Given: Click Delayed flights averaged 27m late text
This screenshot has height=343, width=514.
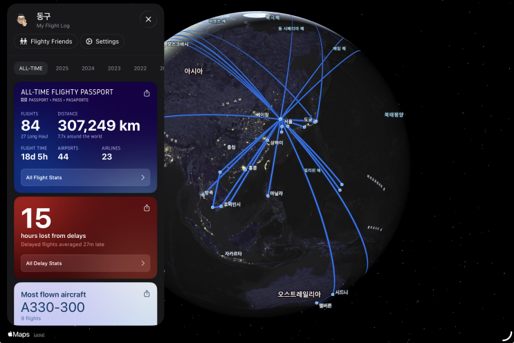Looking at the screenshot, I should [63, 244].
